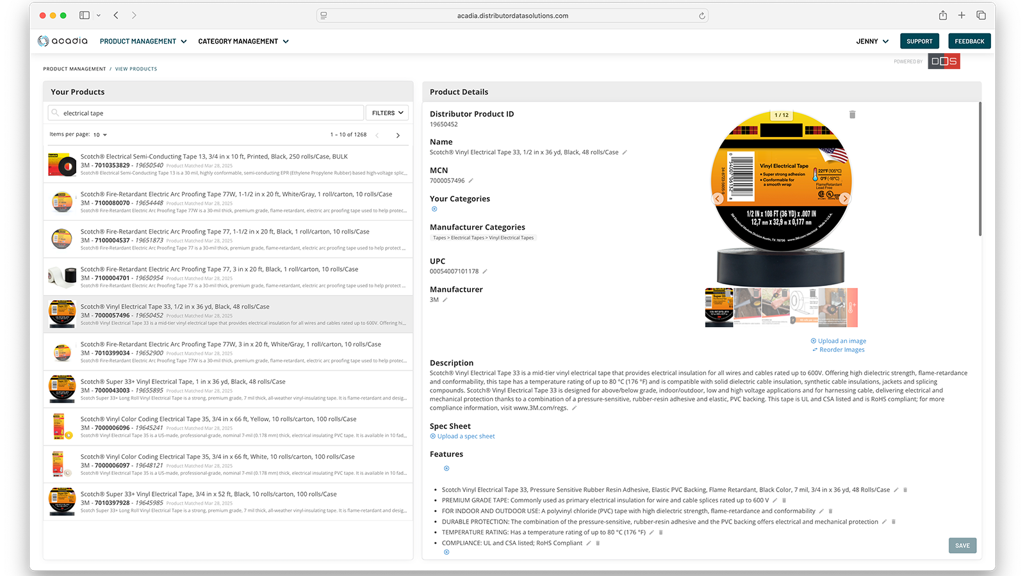The width and height of the screenshot is (1025, 576).
Task: Change the items per page dropdown
Action: tap(100, 134)
